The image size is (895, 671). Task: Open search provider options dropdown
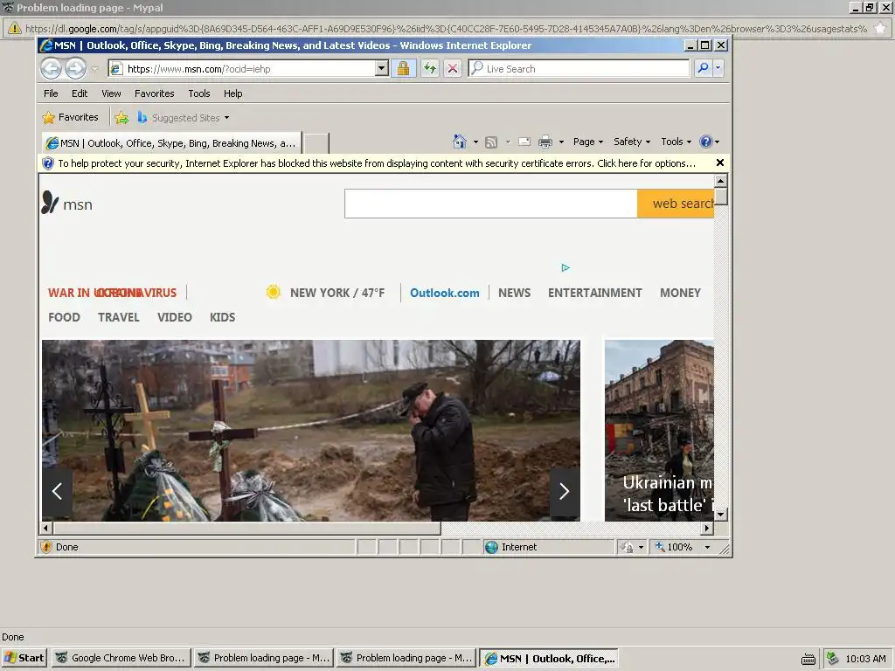[718, 68]
